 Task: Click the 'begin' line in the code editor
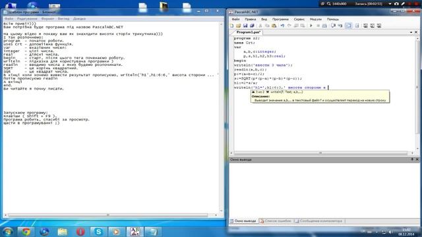click(x=240, y=61)
